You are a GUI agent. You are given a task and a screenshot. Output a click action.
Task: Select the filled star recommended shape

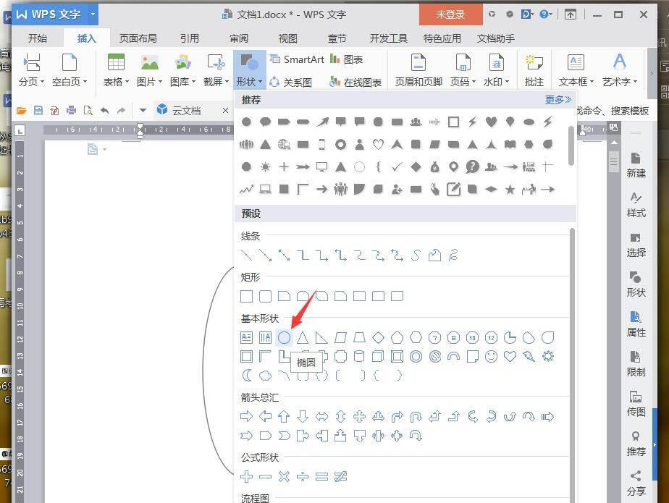coord(510,189)
